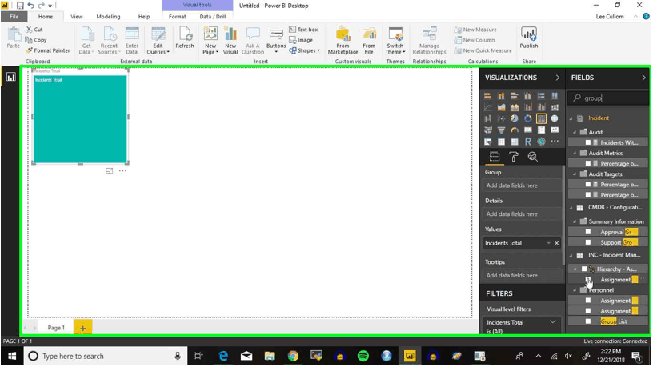Select the ribbon chart visual
The image size is (653, 367).
tap(555, 107)
